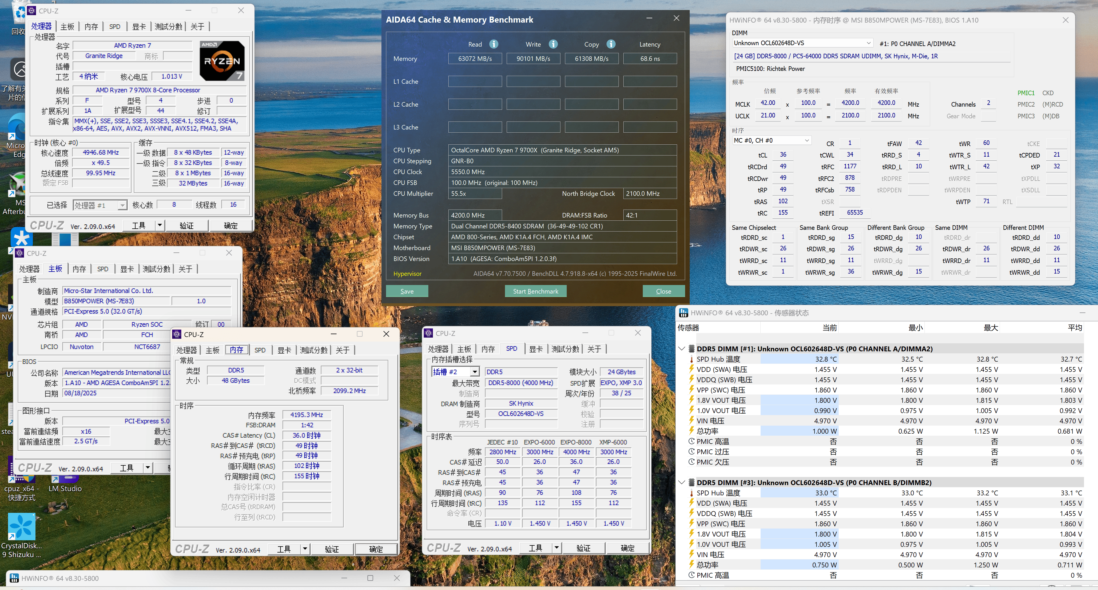Click Start Benchmark in AIDA64
The image size is (1098, 590).
(535, 291)
